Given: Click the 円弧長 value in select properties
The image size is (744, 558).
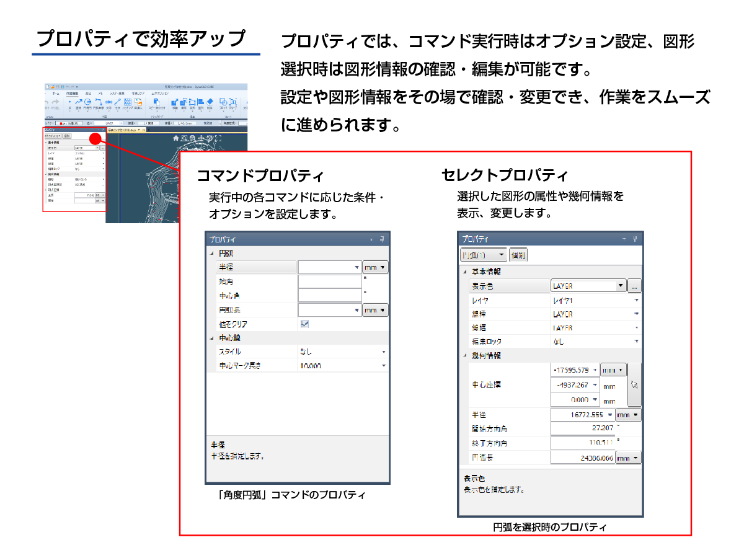Looking at the screenshot, I should point(582,458).
